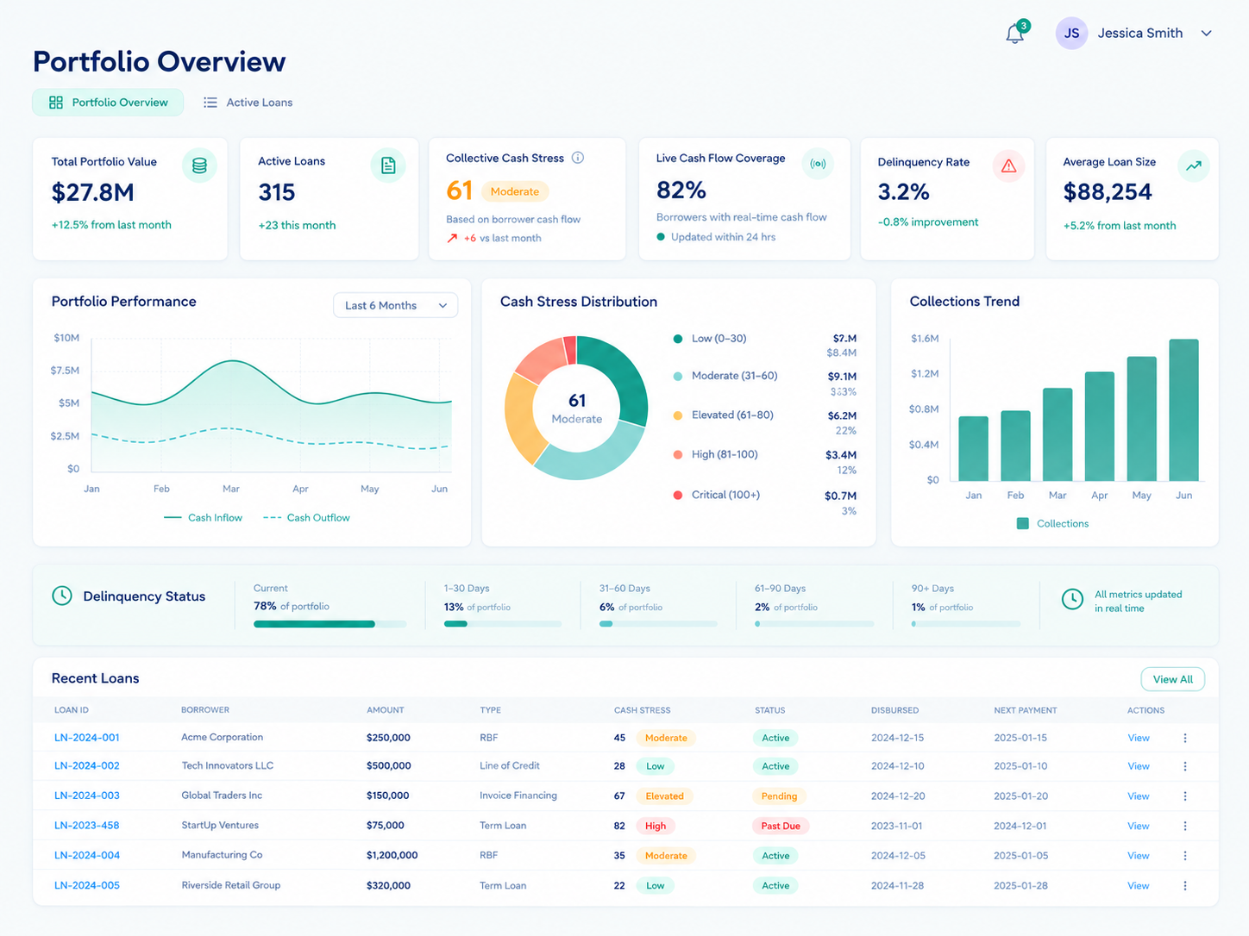Click the Average Loan Size trend icon
The height and width of the screenshot is (936, 1249).
pos(1194,165)
